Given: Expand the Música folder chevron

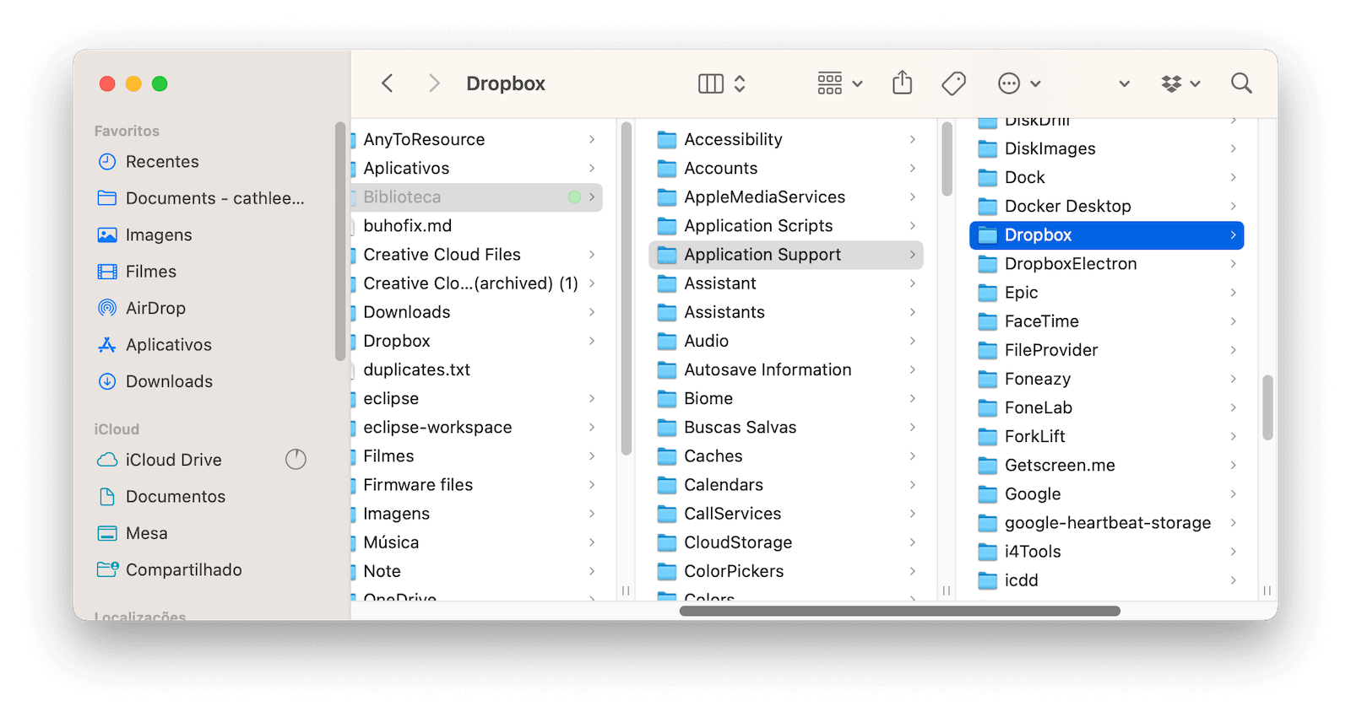Looking at the screenshot, I should pyautogui.click(x=592, y=542).
